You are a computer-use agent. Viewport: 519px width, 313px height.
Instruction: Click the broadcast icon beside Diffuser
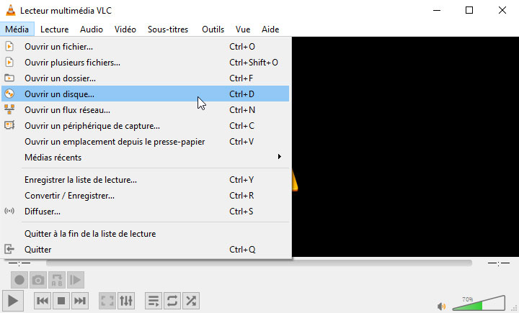coord(9,211)
